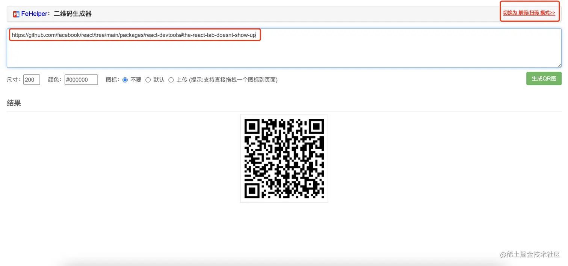Select the 不要 icon radio option
Image resolution: width=568 pixels, height=266 pixels.
[x=125, y=80]
